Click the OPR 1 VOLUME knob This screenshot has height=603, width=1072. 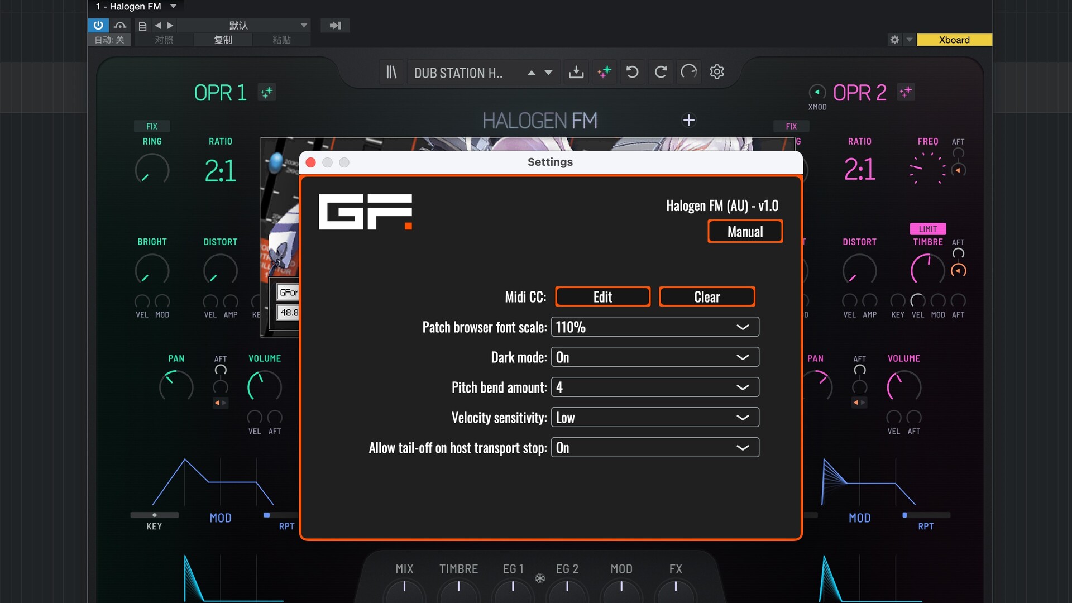click(265, 386)
